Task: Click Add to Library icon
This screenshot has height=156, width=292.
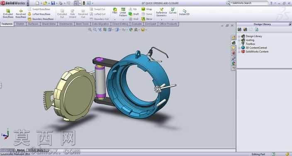Action: click(239, 29)
